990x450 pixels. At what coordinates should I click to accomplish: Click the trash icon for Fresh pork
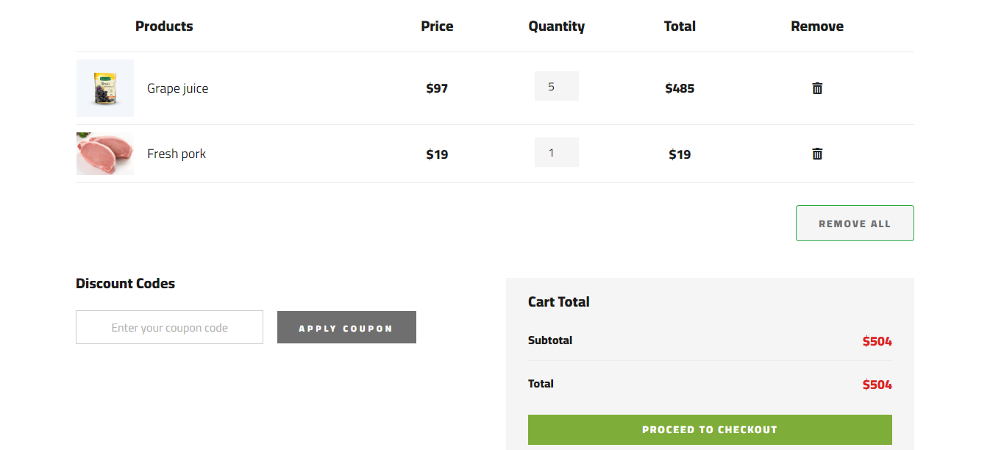[817, 154]
